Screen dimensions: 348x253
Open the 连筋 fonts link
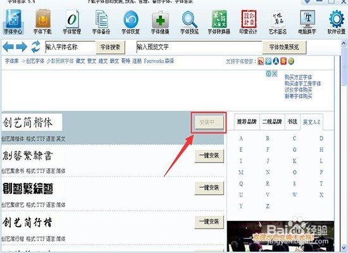tap(137, 61)
